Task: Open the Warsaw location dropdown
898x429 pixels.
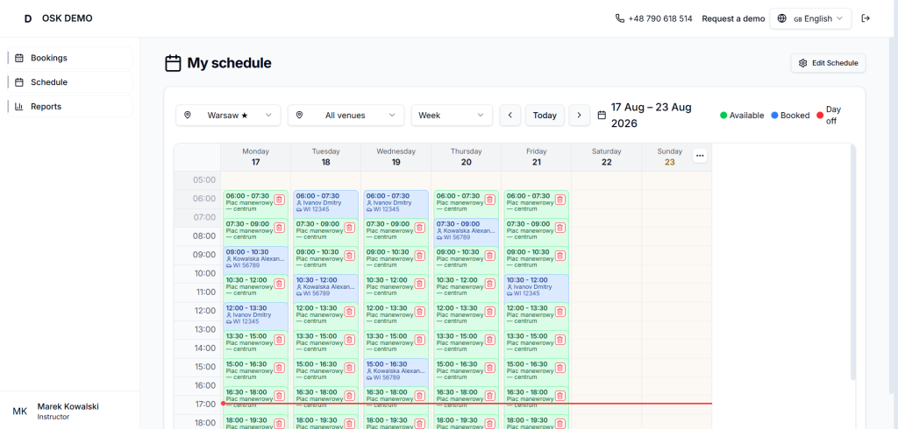Action: [x=228, y=115]
